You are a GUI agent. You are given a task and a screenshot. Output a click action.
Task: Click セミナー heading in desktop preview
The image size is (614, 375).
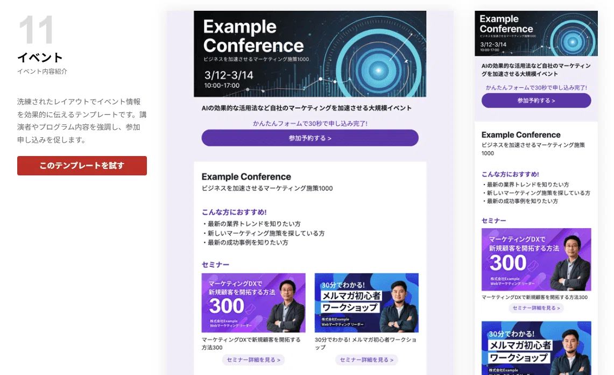coord(215,265)
